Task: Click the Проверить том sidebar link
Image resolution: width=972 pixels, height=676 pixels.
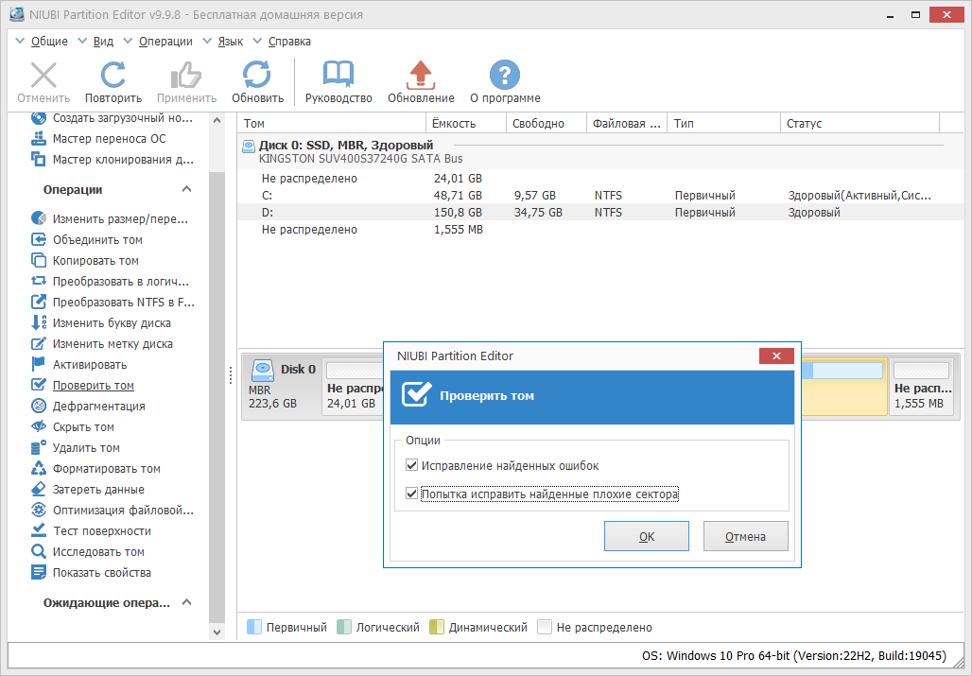Action: pyautogui.click(x=93, y=386)
